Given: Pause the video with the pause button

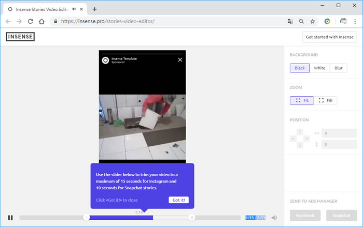Looking at the screenshot, I should [x=10, y=218].
